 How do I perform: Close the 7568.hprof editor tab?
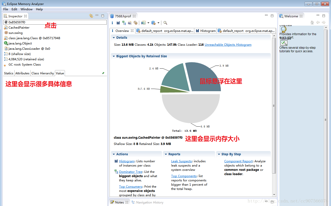click(134, 16)
